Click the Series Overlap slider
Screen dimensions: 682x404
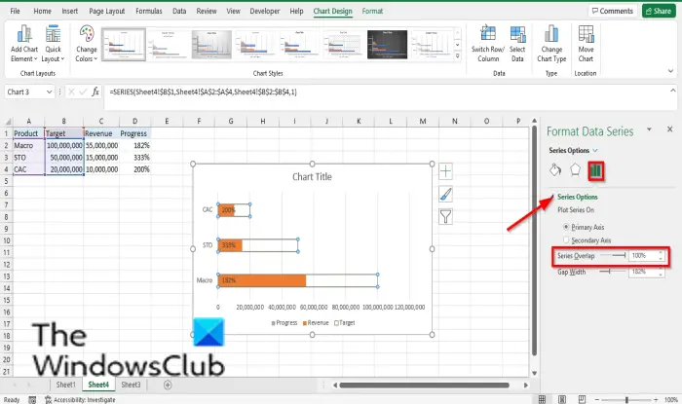613,255
